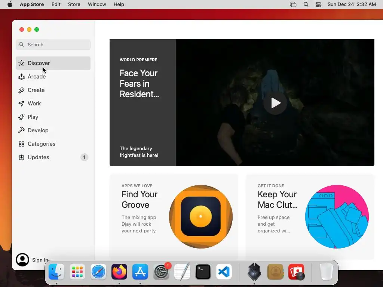The height and width of the screenshot is (287, 383).
Task: Open the App Store menu
Action: [x=32, y=4]
